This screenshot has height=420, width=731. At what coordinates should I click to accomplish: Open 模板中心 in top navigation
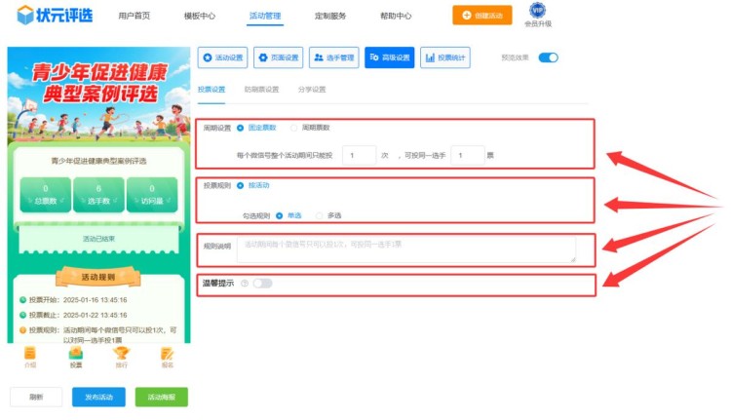[x=200, y=17]
